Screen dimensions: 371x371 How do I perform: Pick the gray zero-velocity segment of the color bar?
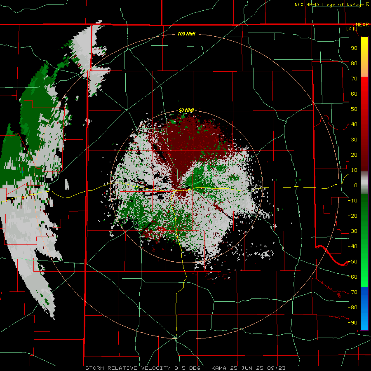[364, 183]
